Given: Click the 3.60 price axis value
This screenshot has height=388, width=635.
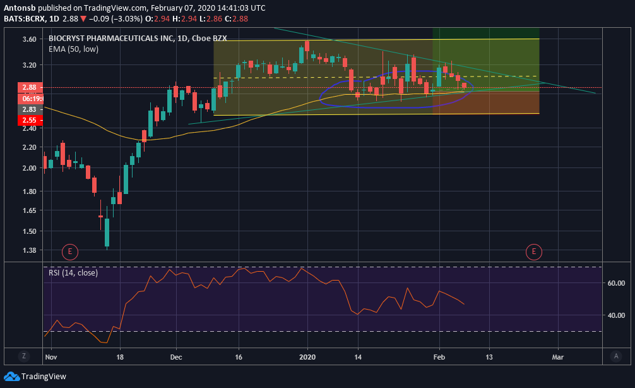Looking at the screenshot, I should tap(29, 39).
